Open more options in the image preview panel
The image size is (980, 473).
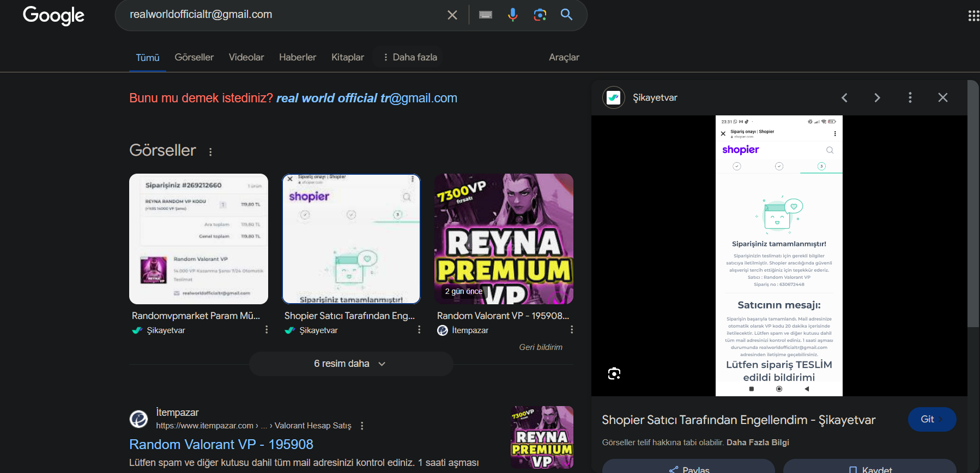(x=910, y=98)
